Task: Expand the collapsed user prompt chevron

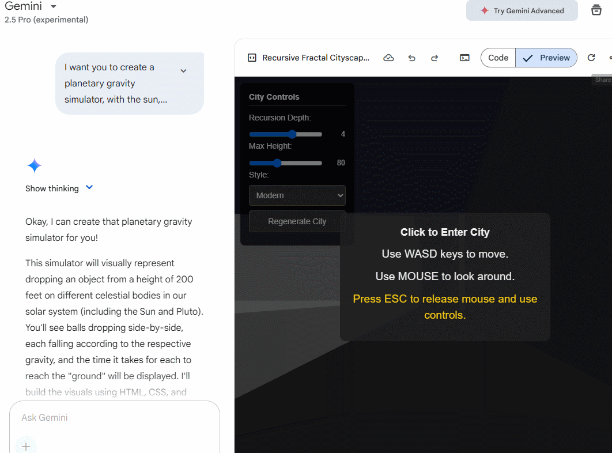Action: [x=183, y=71]
